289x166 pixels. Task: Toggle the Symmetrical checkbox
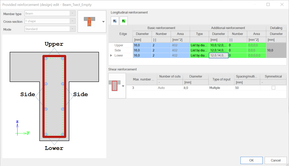[x=274, y=88]
